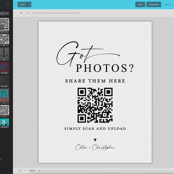Click the Download button
Viewport: 174px width, 174px height.
coord(154,4)
